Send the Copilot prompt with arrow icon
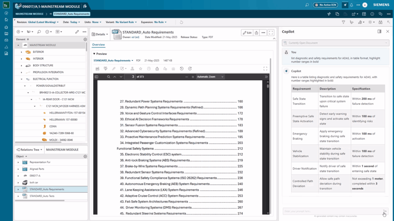This screenshot has width=394, height=221. tap(384, 211)
